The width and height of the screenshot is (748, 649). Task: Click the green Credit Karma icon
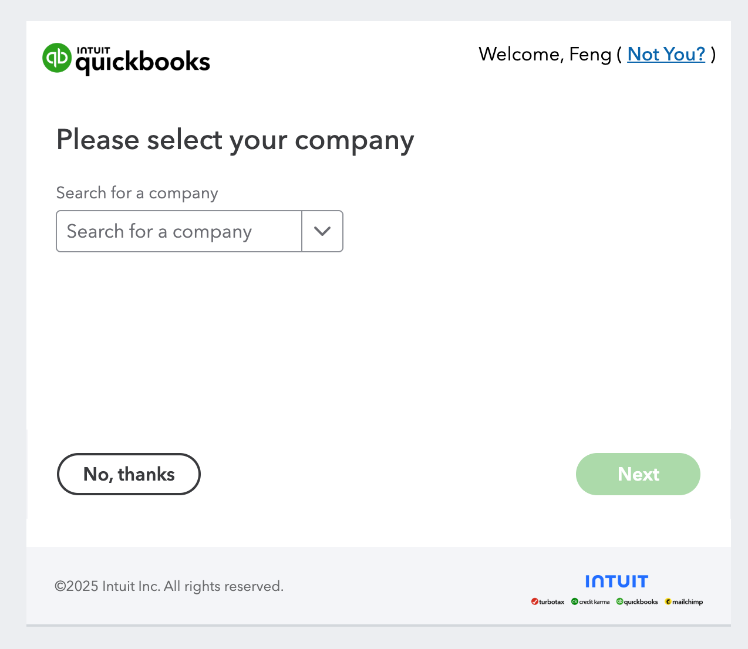pyautogui.click(x=574, y=601)
